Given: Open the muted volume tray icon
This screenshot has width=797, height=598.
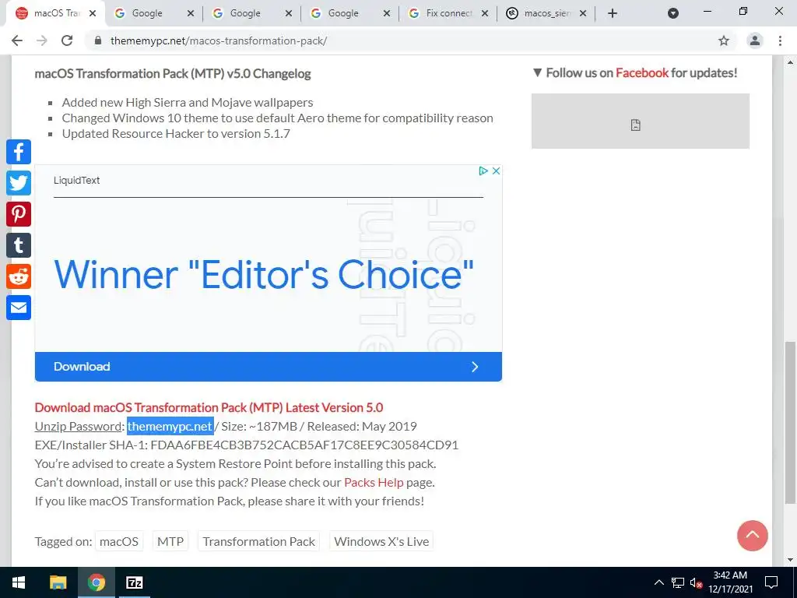Looking at the screenshot, I should 696,582.
